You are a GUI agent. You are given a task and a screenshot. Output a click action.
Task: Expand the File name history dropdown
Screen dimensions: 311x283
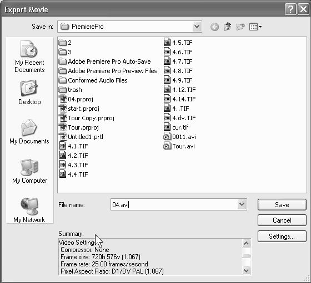[242, 204]
